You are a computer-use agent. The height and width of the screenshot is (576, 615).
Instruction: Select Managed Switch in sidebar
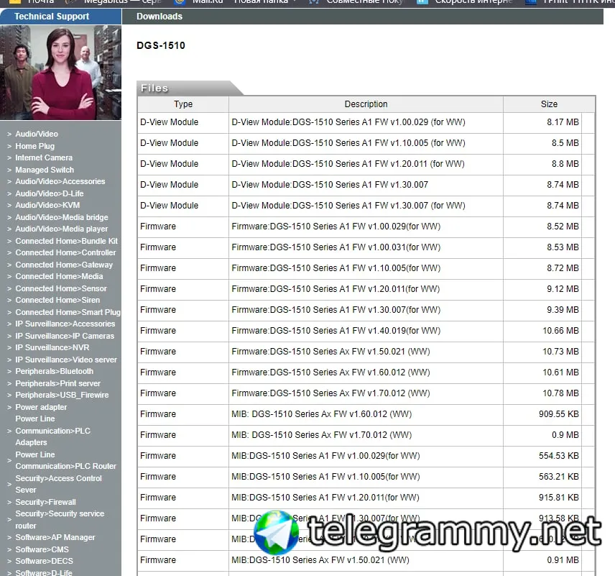tap(45, 170)
